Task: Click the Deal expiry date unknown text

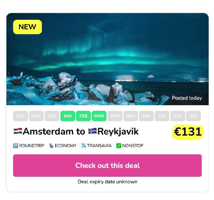Action: pyautogui.click(x=108, y=182)
